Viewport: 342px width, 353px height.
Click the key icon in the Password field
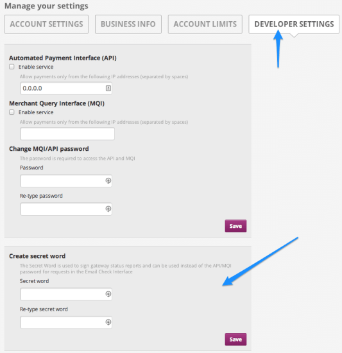click(108, 181)
